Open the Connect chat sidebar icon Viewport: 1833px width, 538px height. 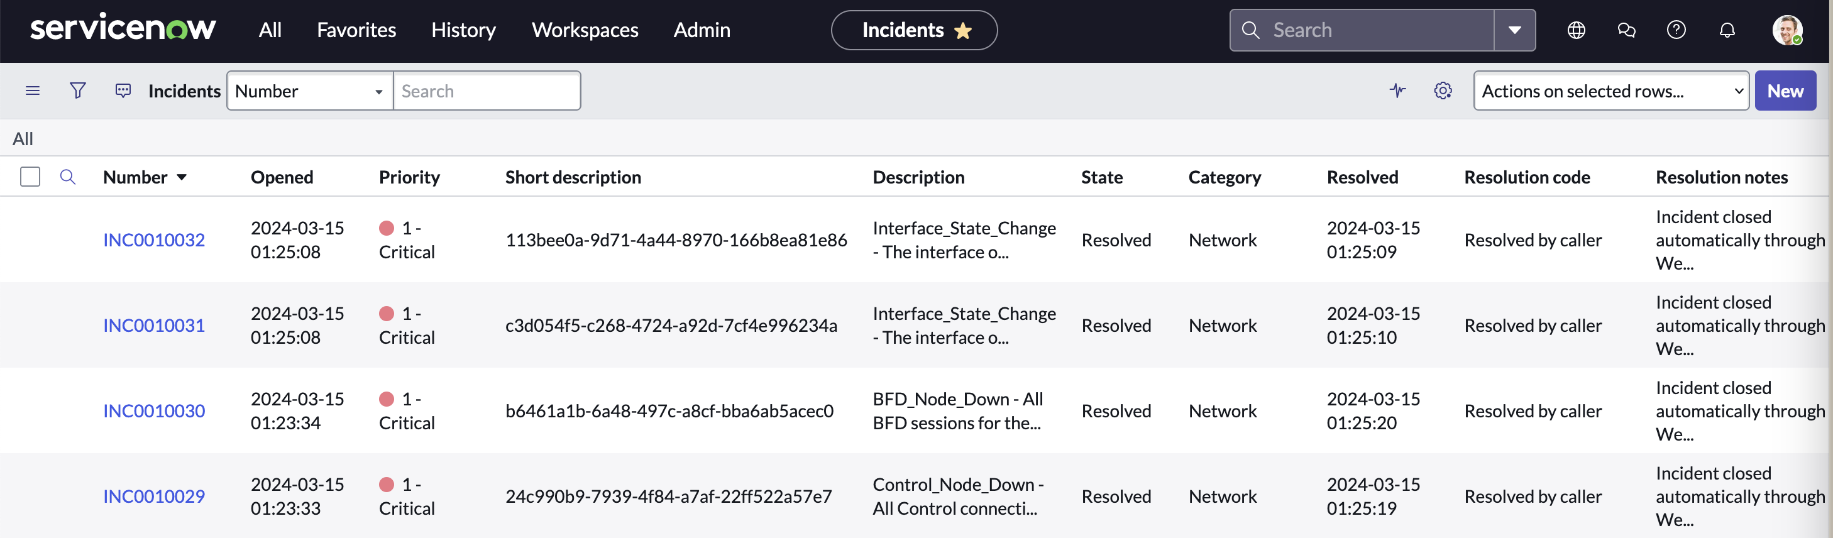point(1626,30)
